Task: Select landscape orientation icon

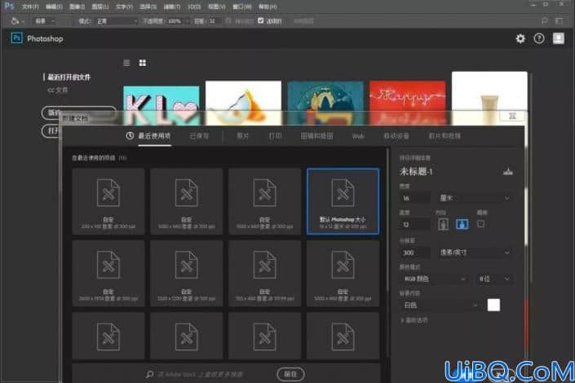Action: (462, 224)
